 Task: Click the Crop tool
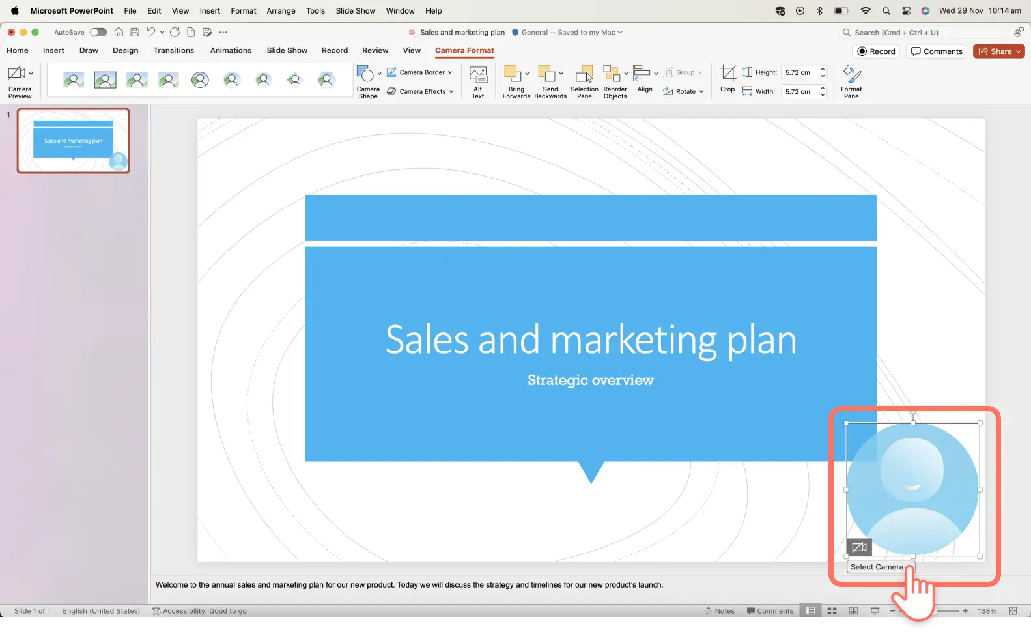coord(727,78)
